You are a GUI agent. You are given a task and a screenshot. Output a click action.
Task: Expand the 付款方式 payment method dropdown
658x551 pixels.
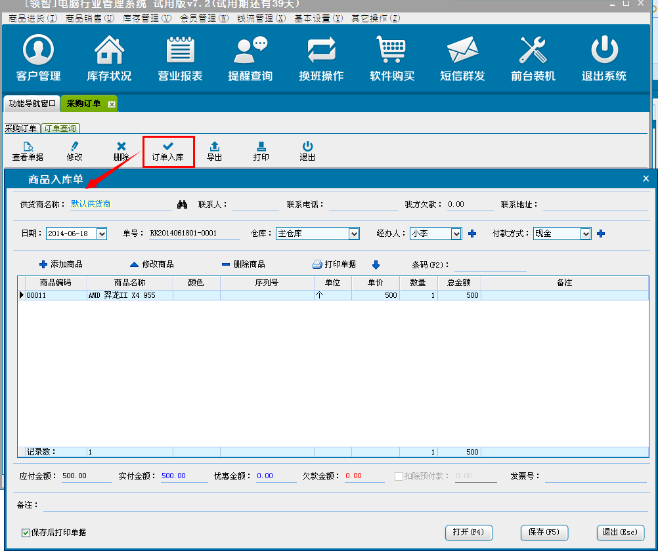586,234
